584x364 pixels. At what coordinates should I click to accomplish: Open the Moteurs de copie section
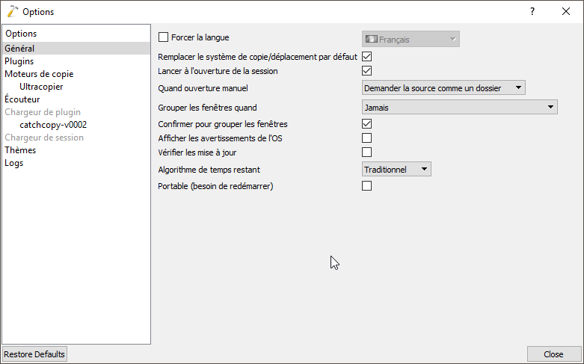coord(39,74)
